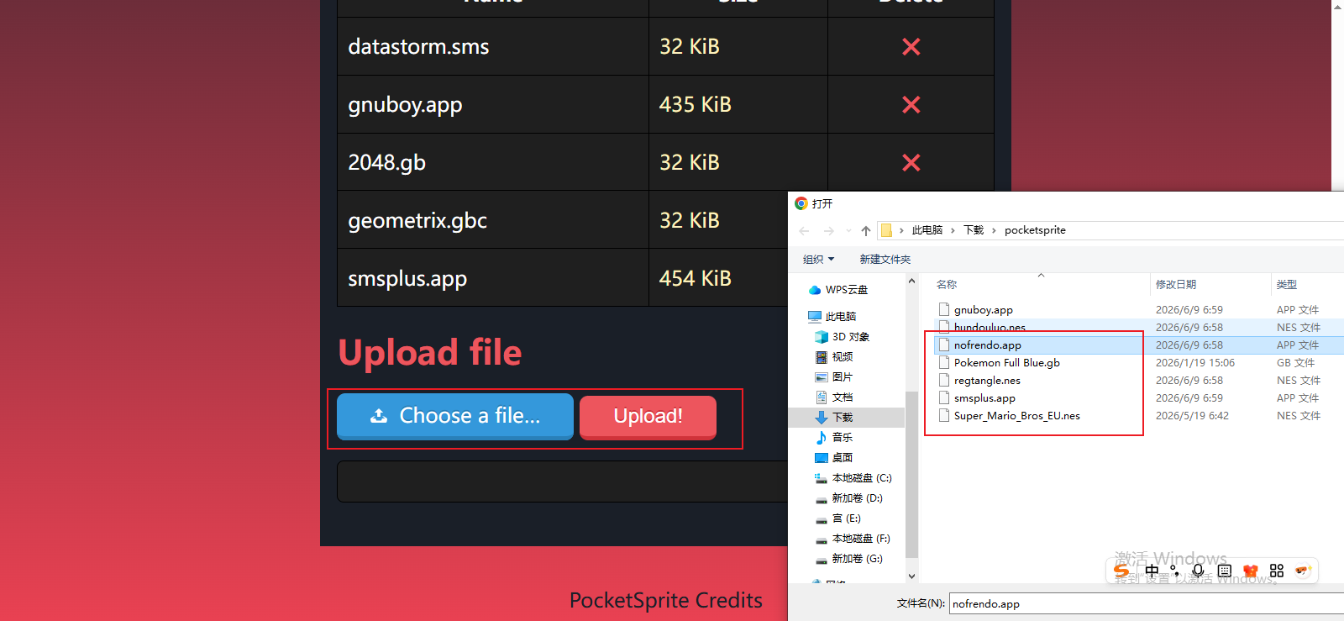
Task: Open 文档 in the navigation pane
Action: (x=834, y=397)
